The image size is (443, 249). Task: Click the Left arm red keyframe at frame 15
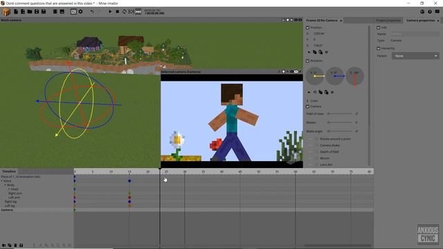tap(129, 198)
